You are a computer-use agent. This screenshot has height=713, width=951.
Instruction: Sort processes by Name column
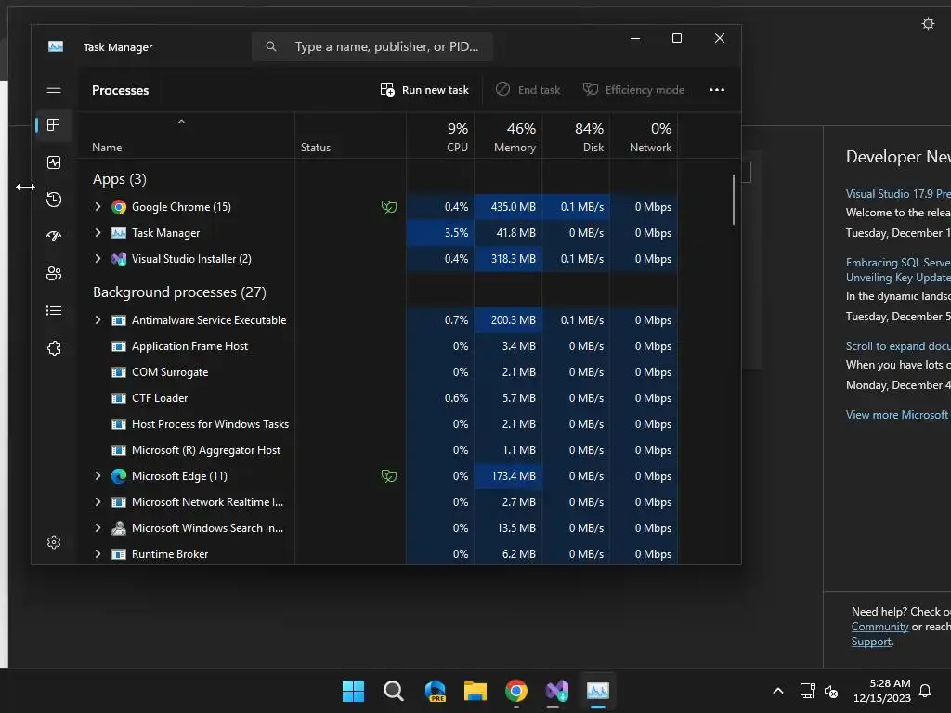tap(186, 136)
